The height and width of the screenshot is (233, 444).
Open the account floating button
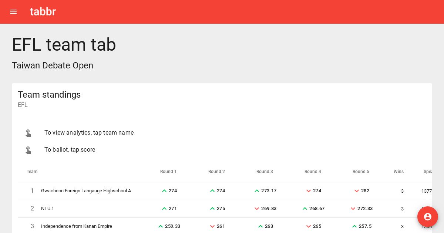[428, 217]
